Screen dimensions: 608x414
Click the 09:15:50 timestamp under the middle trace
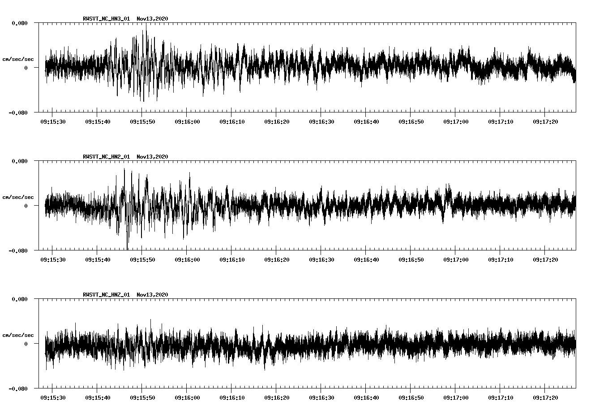142,259
